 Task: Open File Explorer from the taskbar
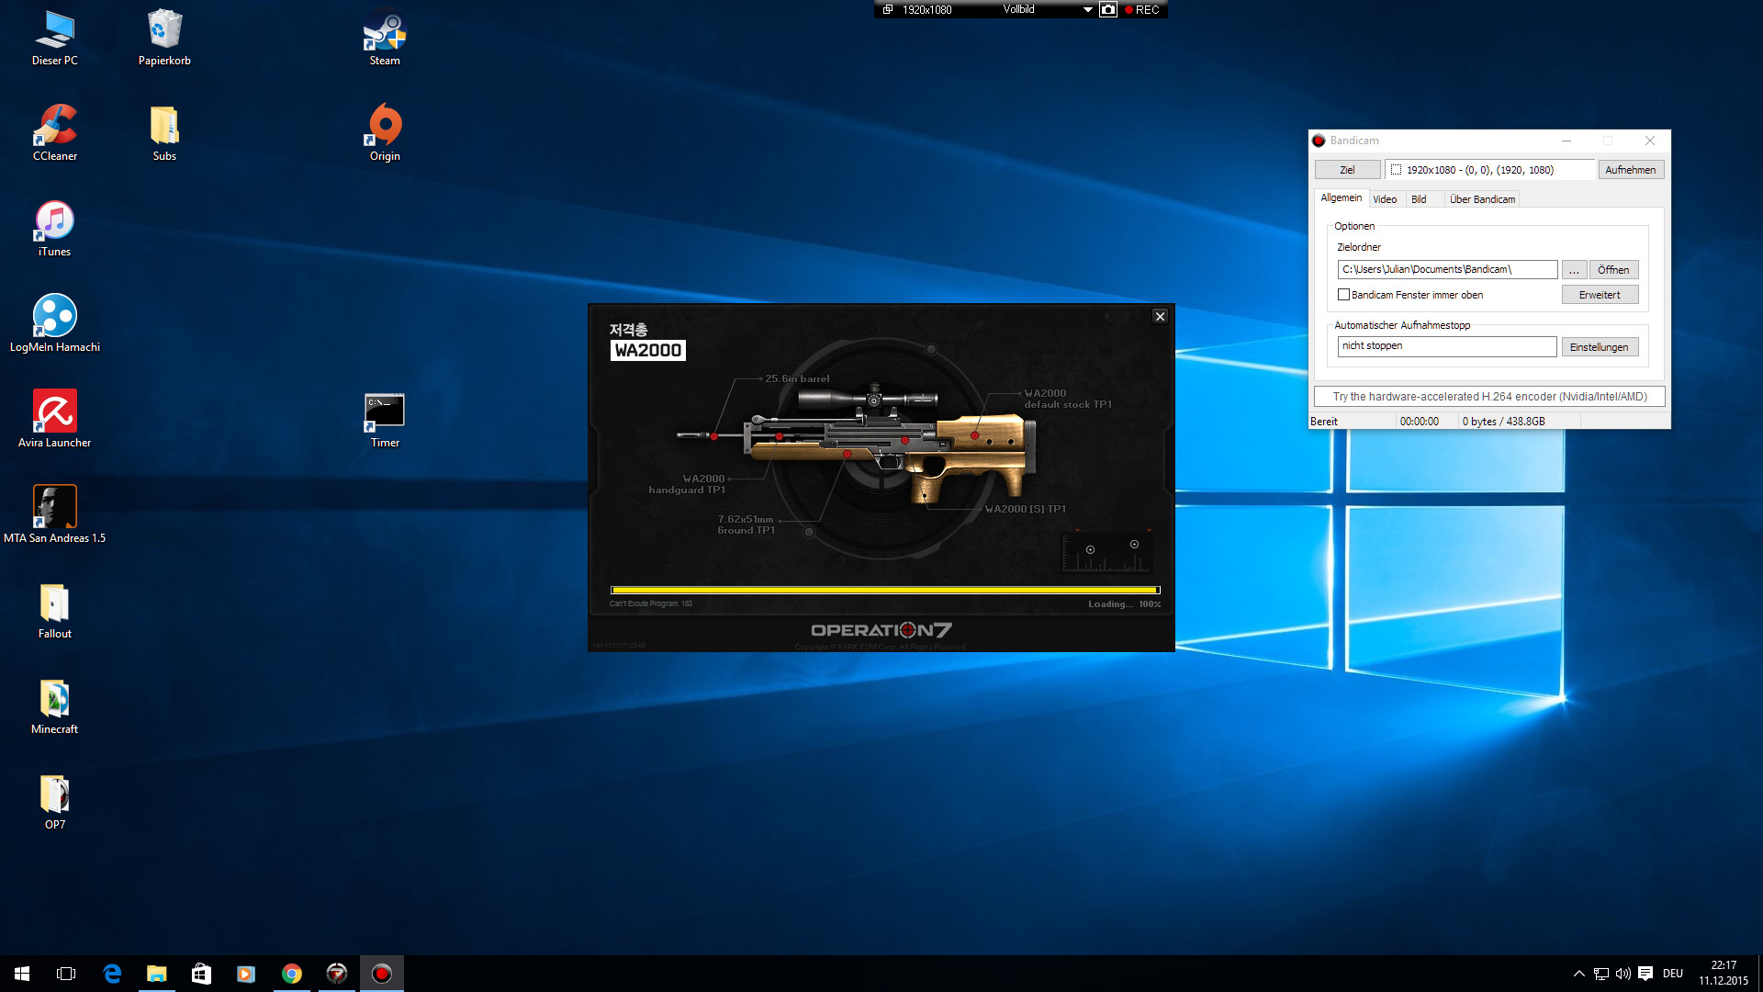click(157, 974)
